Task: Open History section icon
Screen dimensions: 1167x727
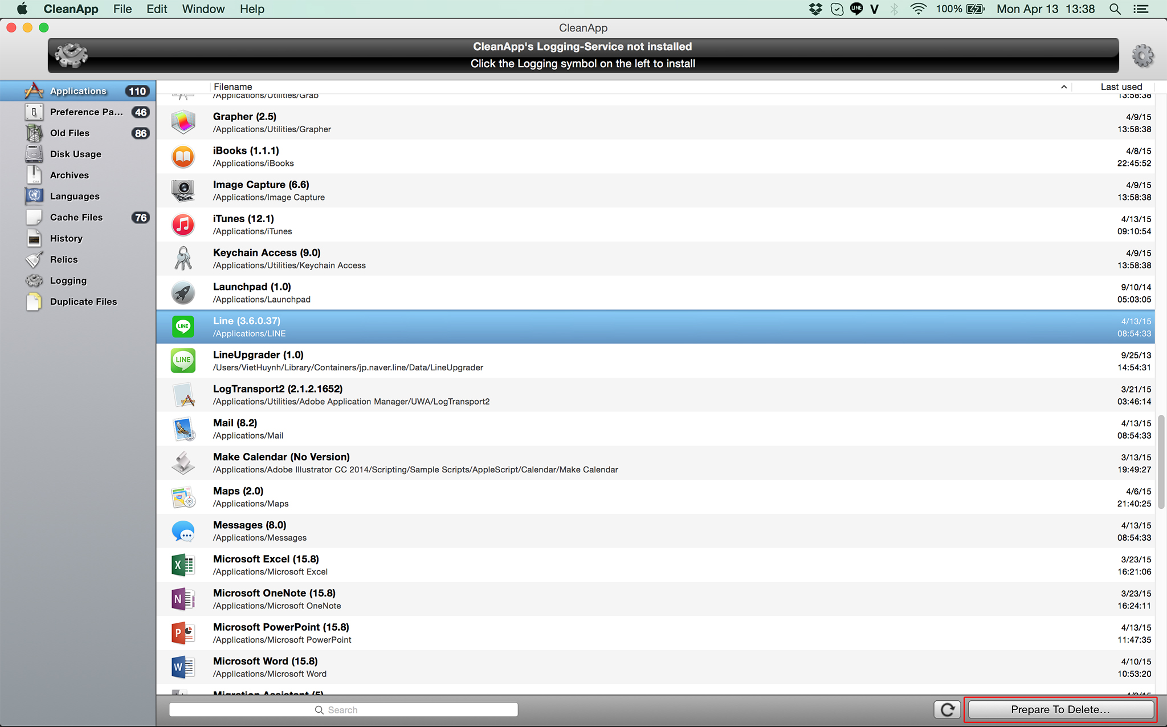Action: point(34,239)
